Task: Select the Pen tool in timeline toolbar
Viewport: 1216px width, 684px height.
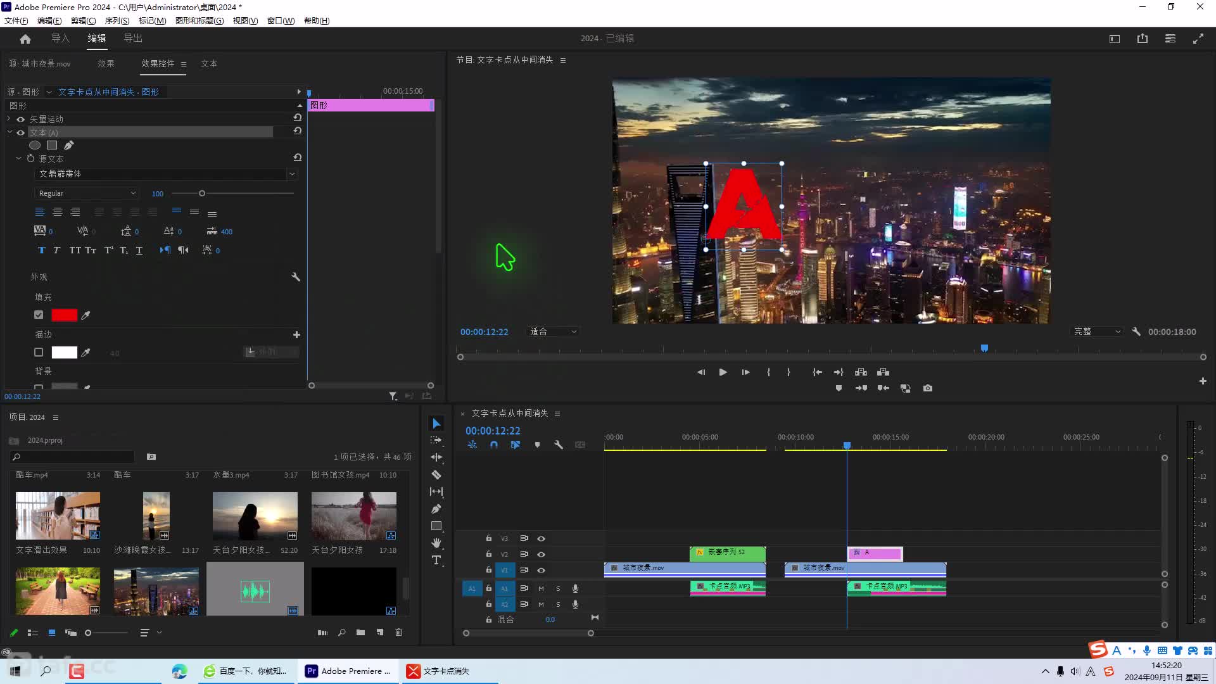Action: pyautogui.click(x=436, y=509)
